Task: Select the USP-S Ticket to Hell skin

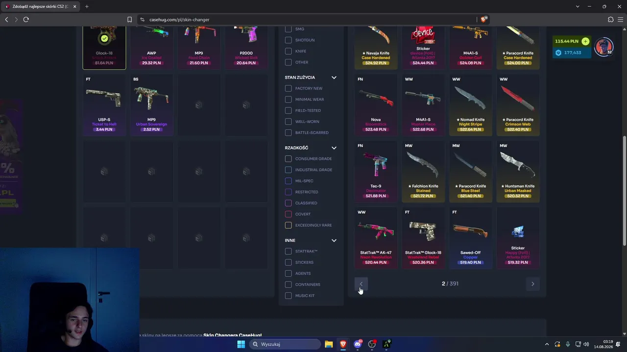Action: click(x=104, y=105)
